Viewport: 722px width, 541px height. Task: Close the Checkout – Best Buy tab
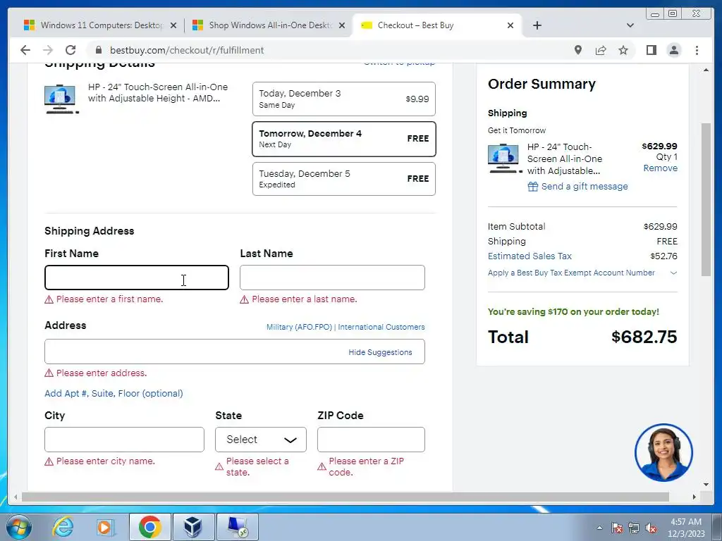coord(510,25)
